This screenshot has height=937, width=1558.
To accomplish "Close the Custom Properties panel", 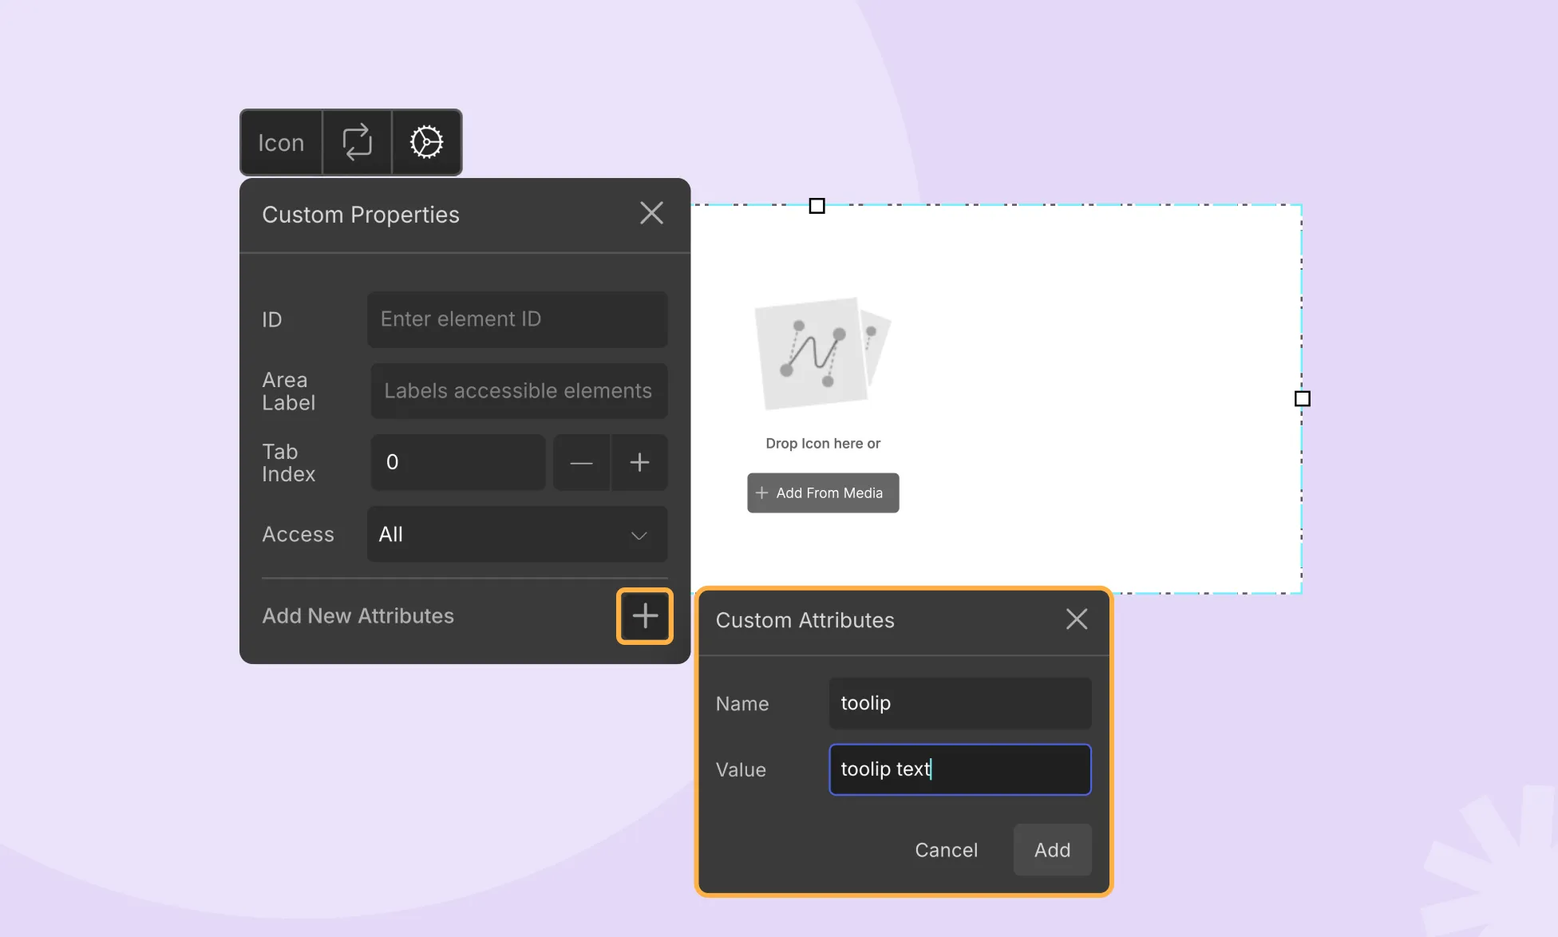I will [x=651, y=213].
